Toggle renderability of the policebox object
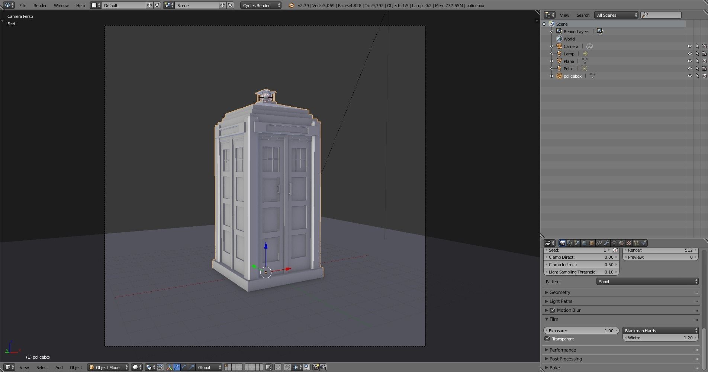 (704, 76)
